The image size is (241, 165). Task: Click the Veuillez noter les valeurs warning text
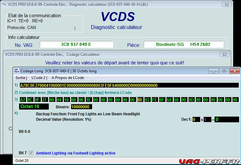point(115,63)
